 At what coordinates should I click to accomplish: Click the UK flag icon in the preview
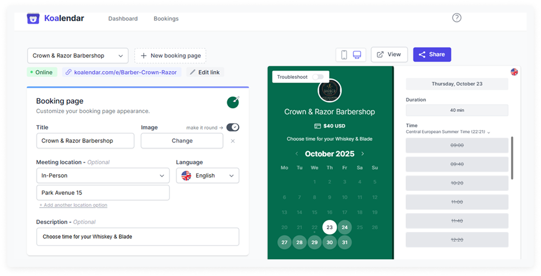pos(514,71)
